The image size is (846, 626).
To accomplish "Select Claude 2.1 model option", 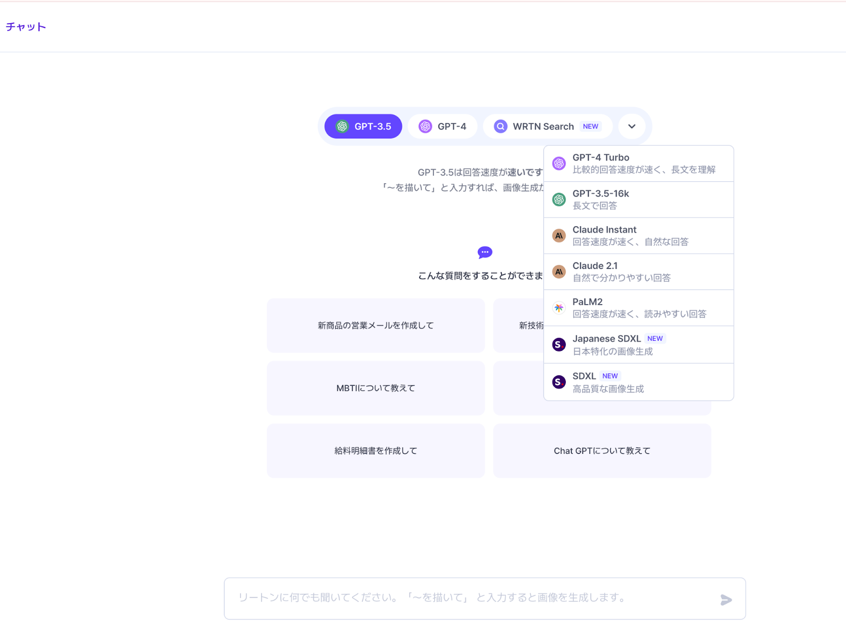I will point(639,272).
